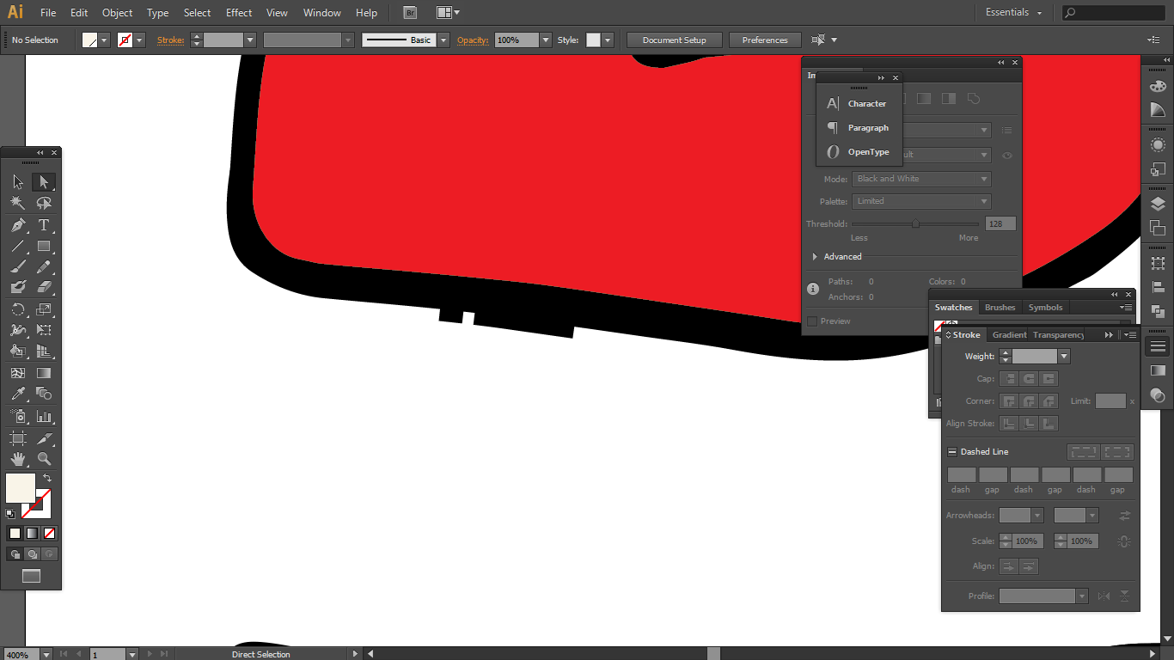Image resolution: width=1174 pixels, height=660 pixels.
Task: Select the Pen tool
Action: point(18,225)
